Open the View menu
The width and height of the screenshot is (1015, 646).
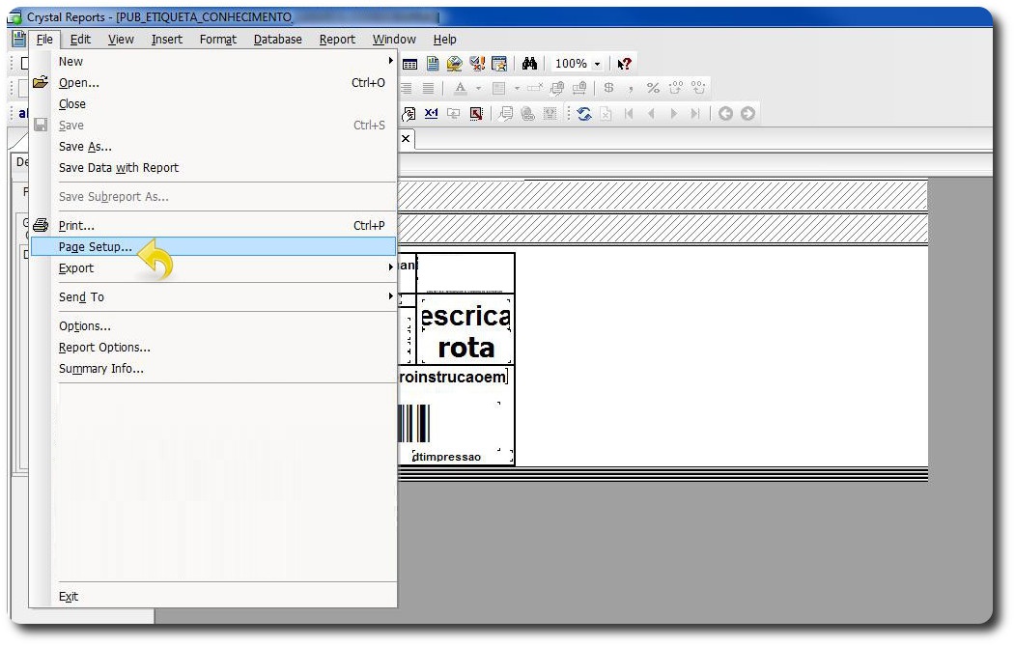coord(121,40)
